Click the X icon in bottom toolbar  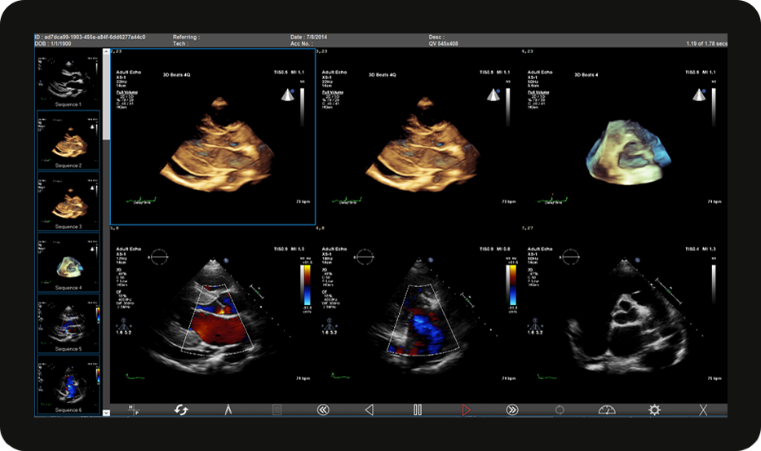point(701,409)
